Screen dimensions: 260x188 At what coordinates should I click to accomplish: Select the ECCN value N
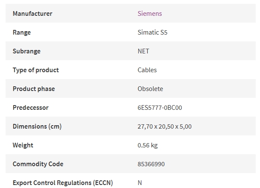coord(140,183)
